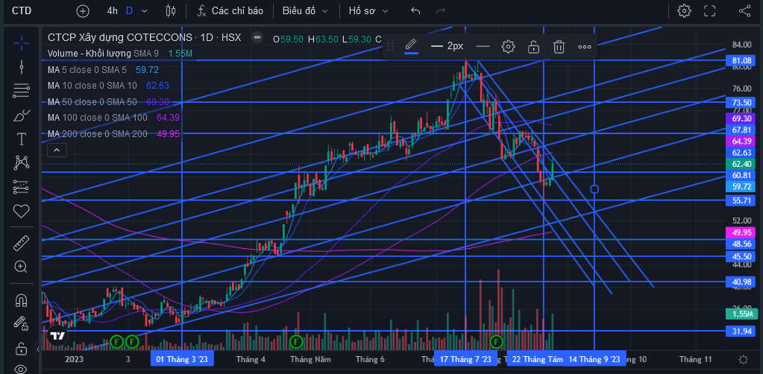This screenshot has height=374, width=763.
Task: Enter fullscreen mode
Action: click(x=710, y=10)
